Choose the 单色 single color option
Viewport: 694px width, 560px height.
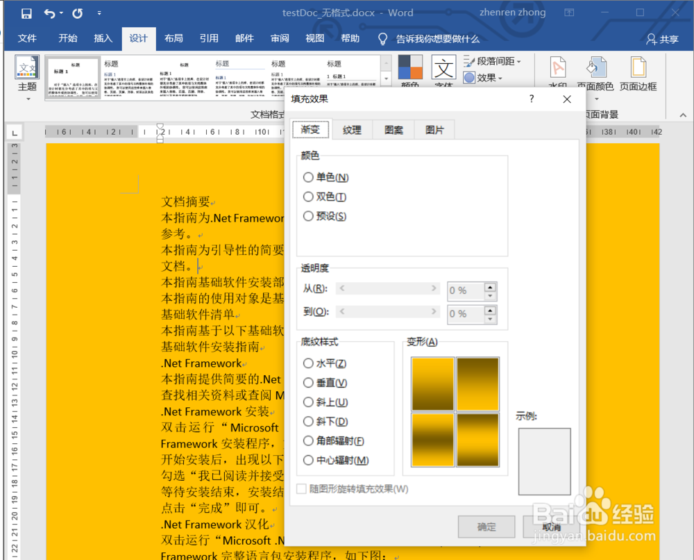tap(325, 177)
